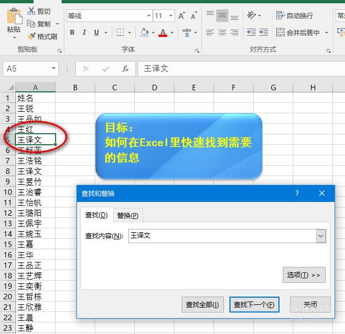The image size is (345, 334).
Task: Select the Format Painter brush
Action: click(x=31, y=36)
